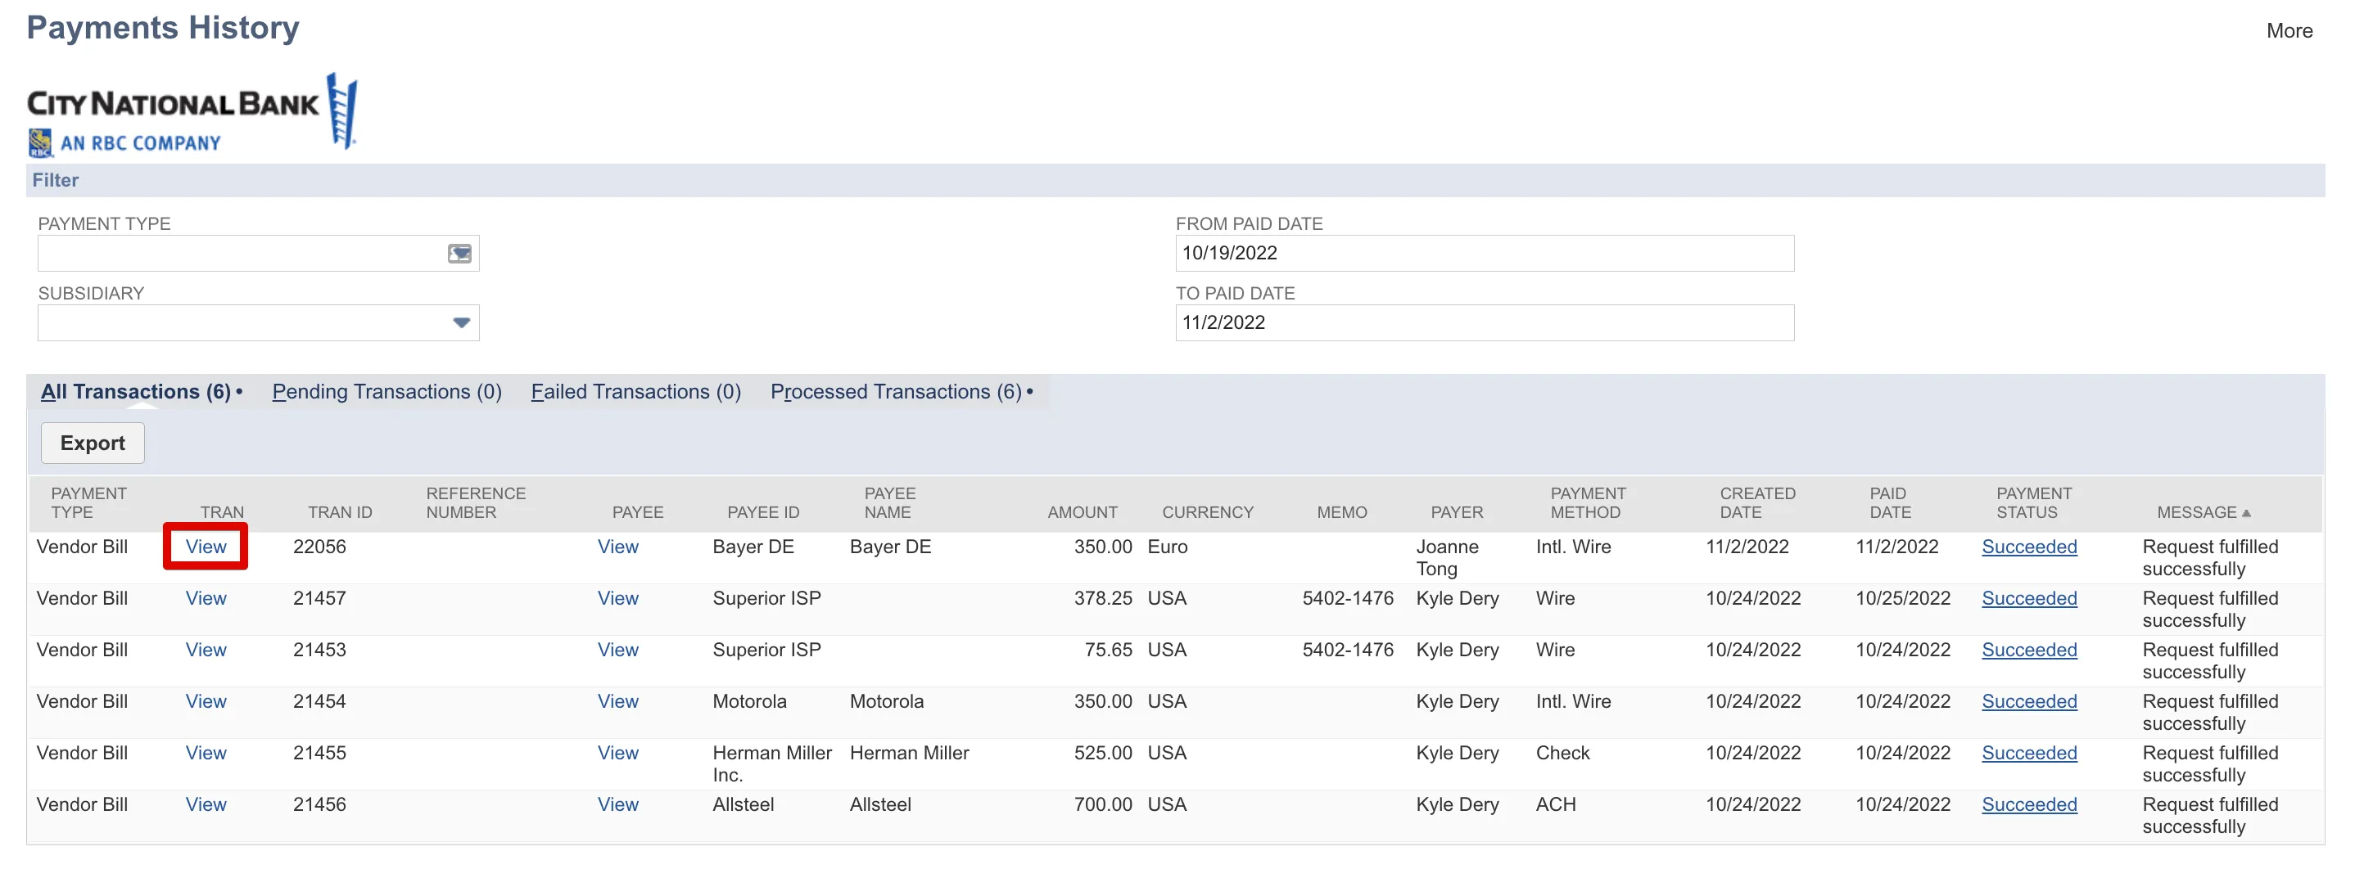The image size is (2355, 869).
Task: View transaction for Tran ID 21454
Action: pyautogui.click(x=206, y=701)
